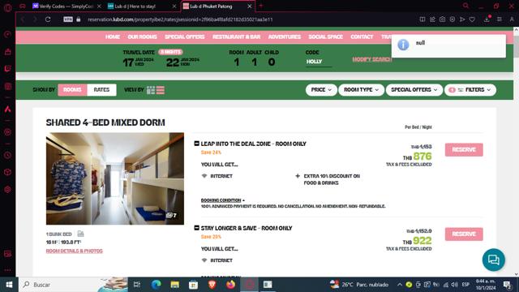Show by Rates toggle option
Screen dimensions: 519x292
(101, 90)
